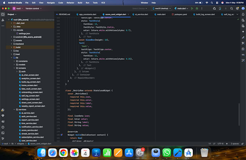Expand the constants folder

(x=14, y=61)
